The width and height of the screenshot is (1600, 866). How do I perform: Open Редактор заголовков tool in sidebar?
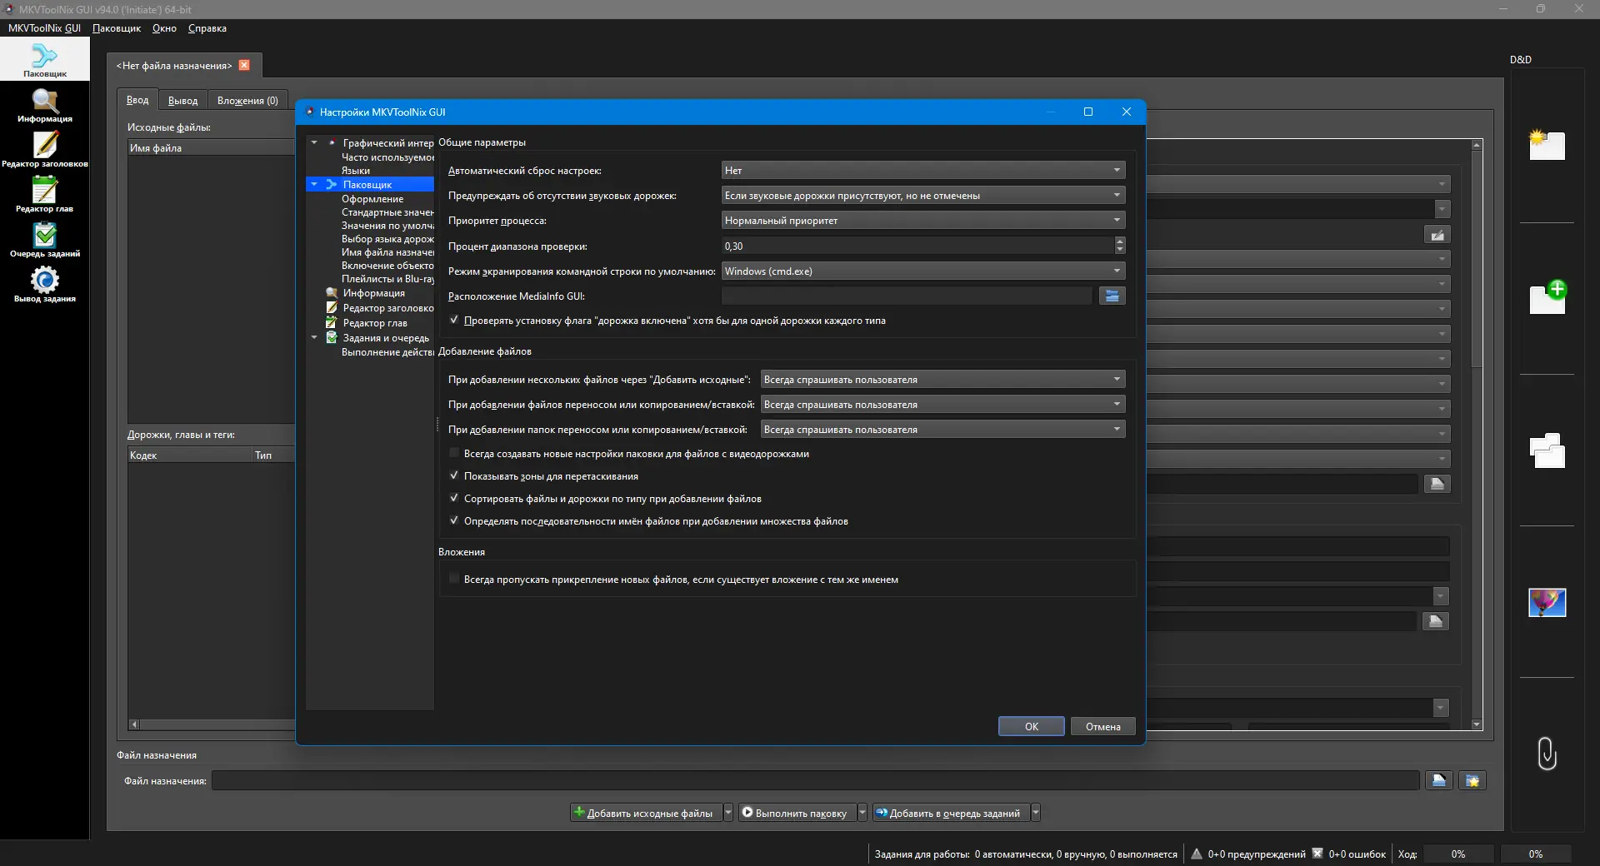click(45, 151)
